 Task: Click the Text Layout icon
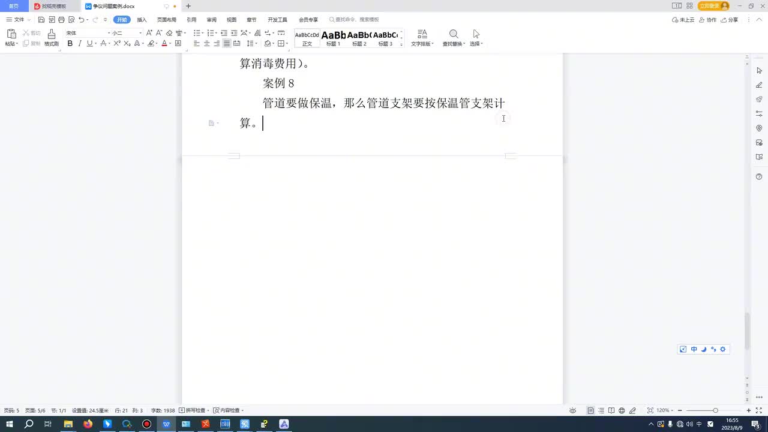[422, 34]
